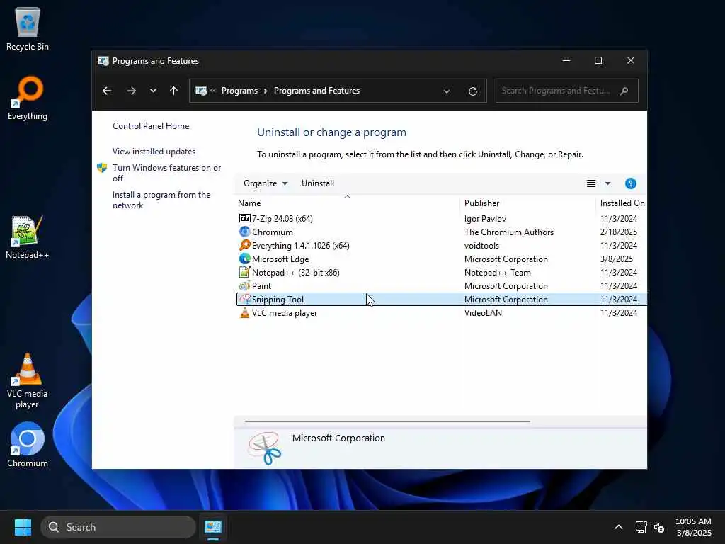Click the Programs and Features title bar icon

[103, 61]
